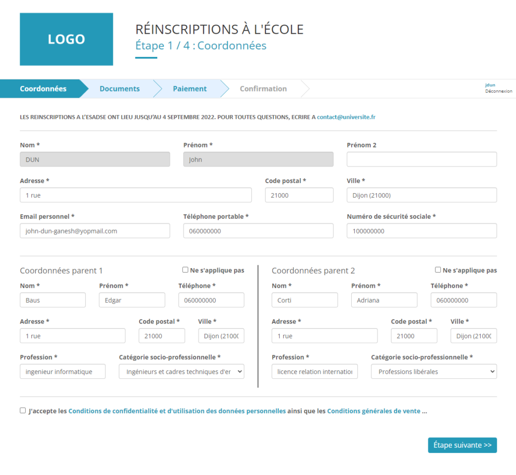Viewport: 516px width, 475px height.
Task: Open Conditions générales de vente link
Action: (373, 411)
